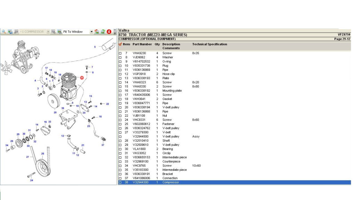Rotate the diagram left

pos(97,32)
